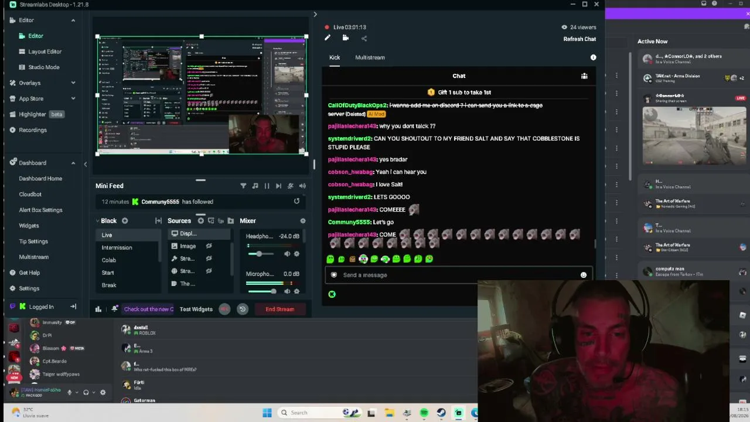
Task: Toggle visibility of the Image source
Action: (x=209, y=246)
